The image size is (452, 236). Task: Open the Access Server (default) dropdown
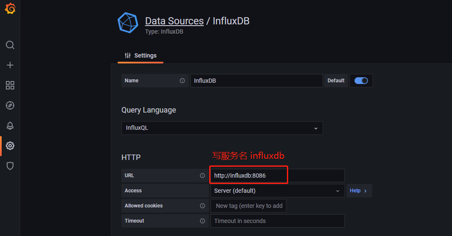(278, 191)
